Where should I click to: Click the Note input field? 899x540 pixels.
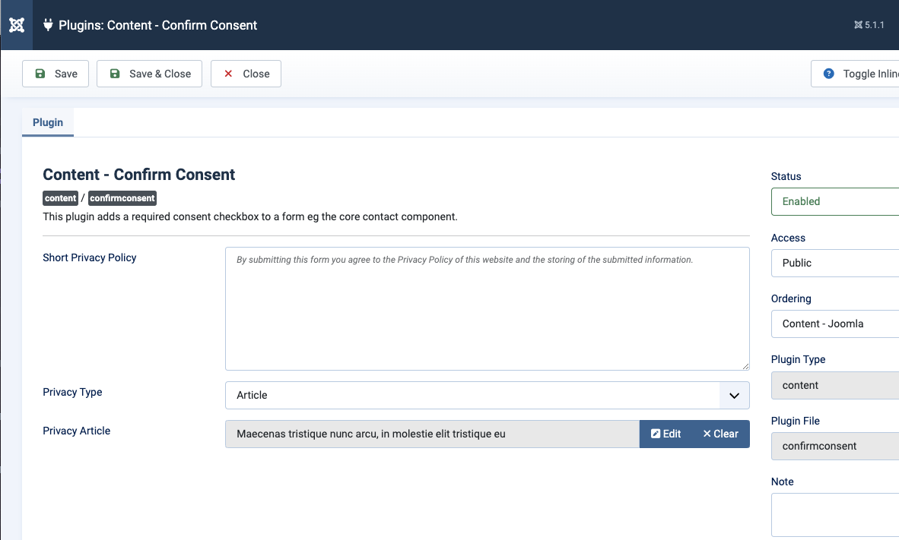pyautogui.click(x=834, y=514)
